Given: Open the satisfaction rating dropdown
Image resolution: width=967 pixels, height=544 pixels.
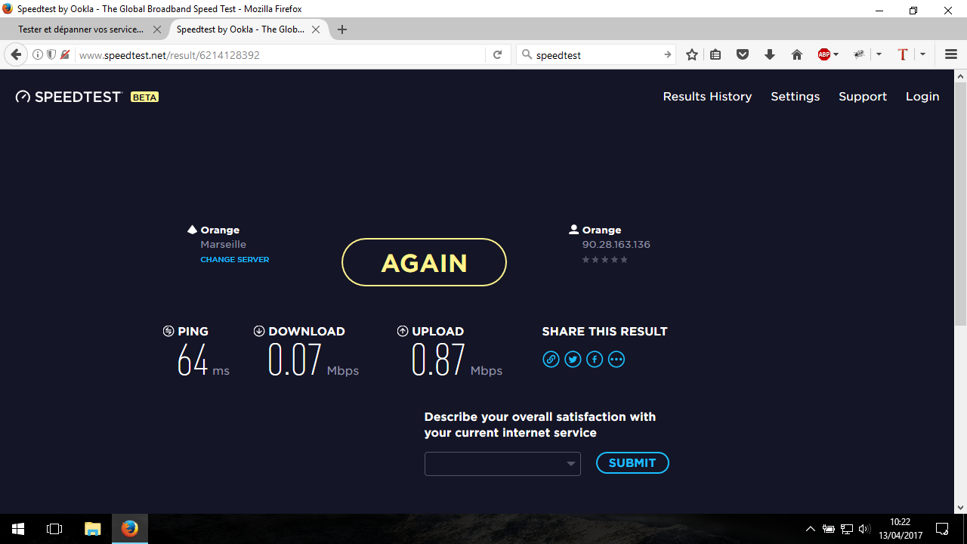Looking at the screenshot, I should click(502, 464).
